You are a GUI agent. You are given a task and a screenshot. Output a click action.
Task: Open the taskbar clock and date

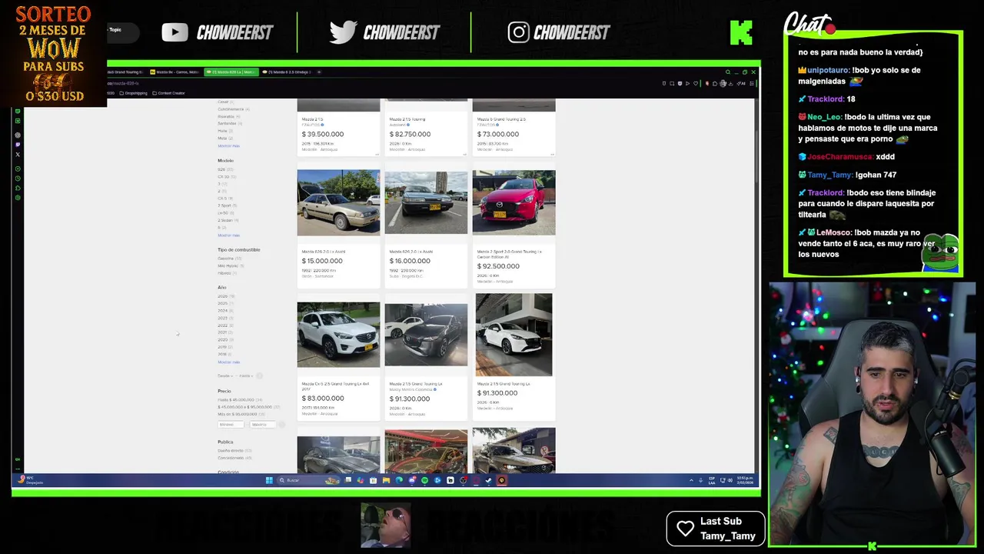(x=745, y=480)
